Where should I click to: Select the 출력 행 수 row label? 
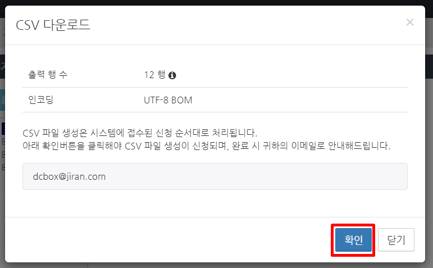click(x=48, y=75)
